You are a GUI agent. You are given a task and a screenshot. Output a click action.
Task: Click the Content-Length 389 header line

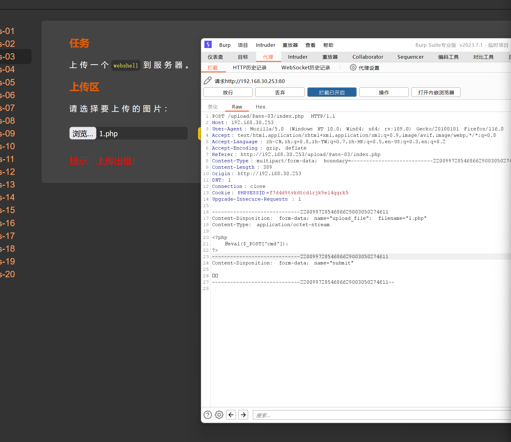(x=242, y=167)
